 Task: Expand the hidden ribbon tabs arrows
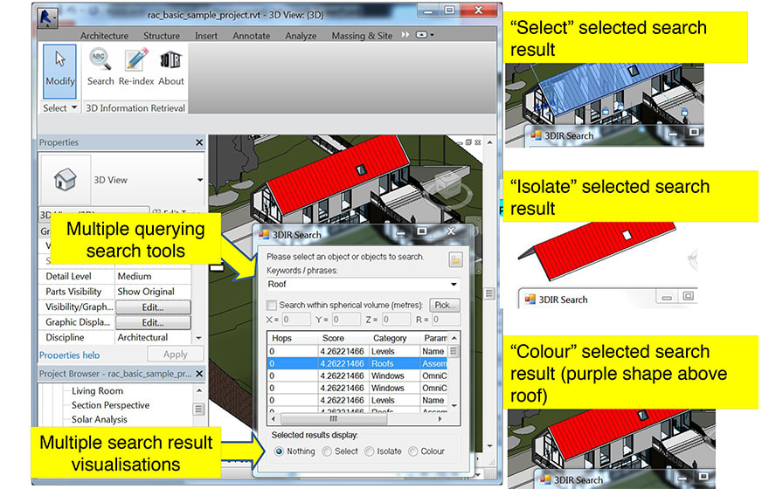405,35
